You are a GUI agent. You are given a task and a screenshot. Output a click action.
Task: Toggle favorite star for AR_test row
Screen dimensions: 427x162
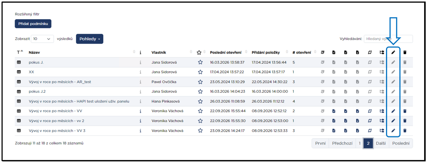click(200, 82)
